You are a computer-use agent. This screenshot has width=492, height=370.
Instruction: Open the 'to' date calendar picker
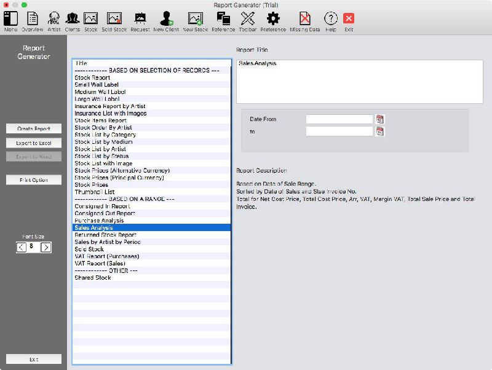pyautogui.click(x=379, y=132)
